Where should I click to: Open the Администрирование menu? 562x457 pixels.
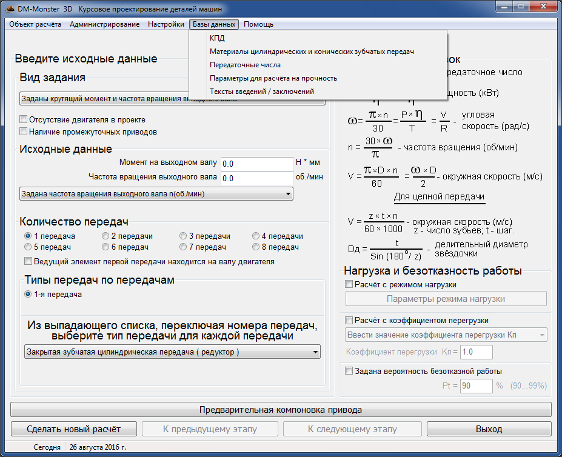click(x=105, y=24)
